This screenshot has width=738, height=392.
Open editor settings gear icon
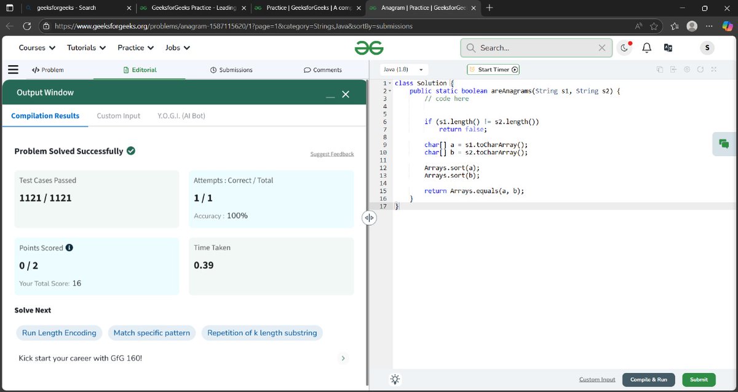[x=687, y=69]
